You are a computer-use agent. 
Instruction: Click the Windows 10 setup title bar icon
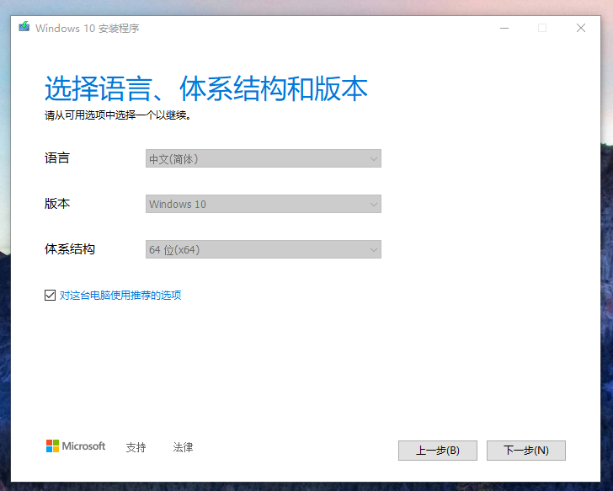tap(24, 27)
